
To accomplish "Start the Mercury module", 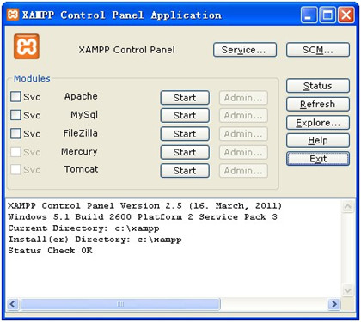I will pos(185,152).
